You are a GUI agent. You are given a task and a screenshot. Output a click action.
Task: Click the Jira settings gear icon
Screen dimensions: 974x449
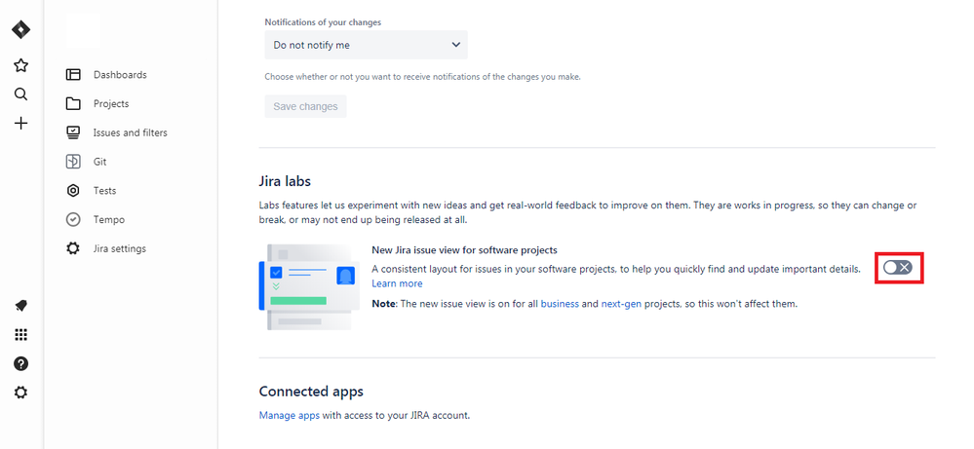pyautogui.click(x=73, y=248)
